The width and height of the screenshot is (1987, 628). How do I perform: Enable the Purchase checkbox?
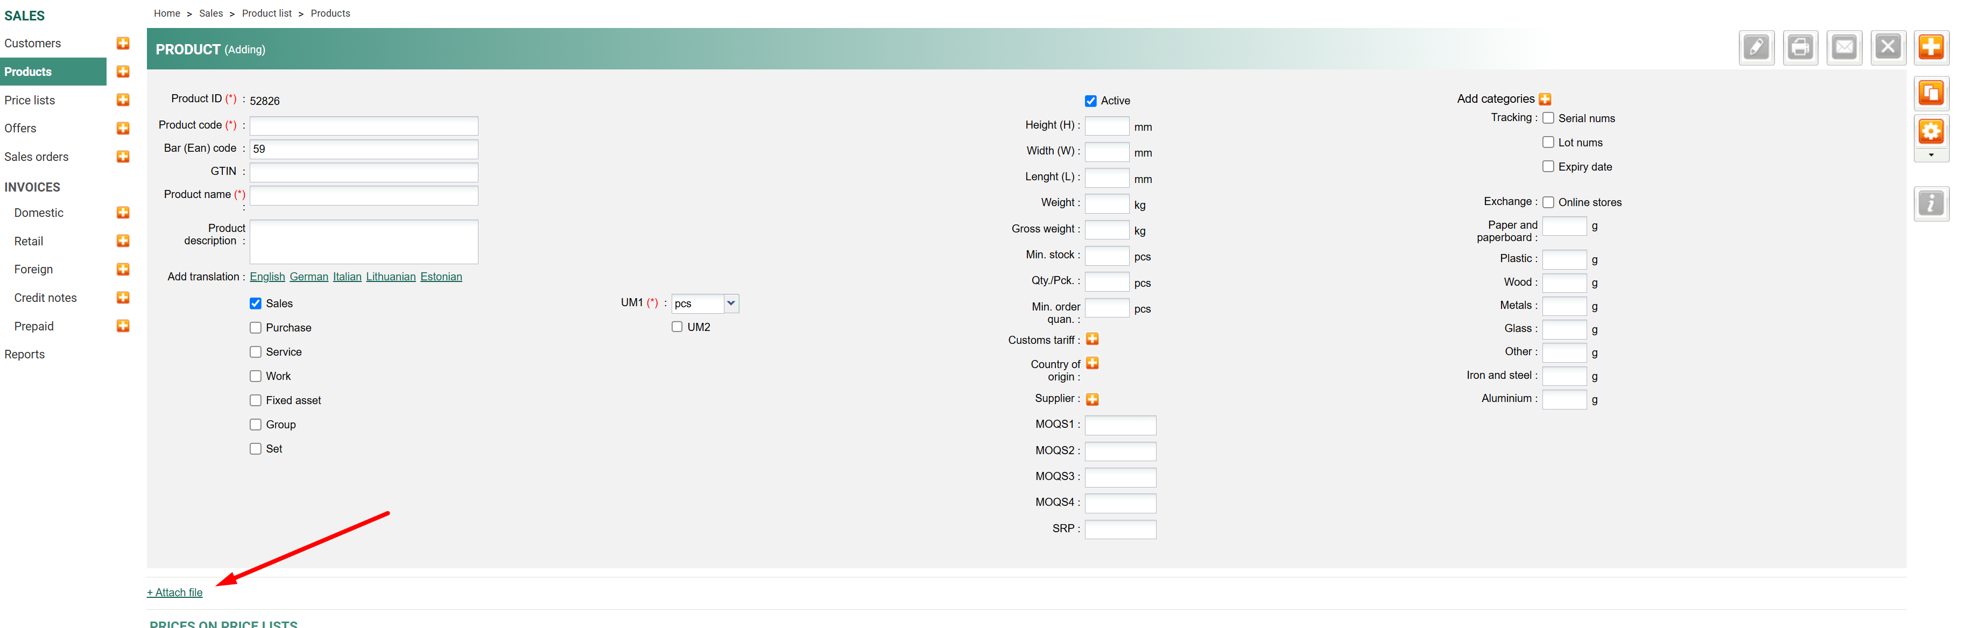tap(255, 328)
